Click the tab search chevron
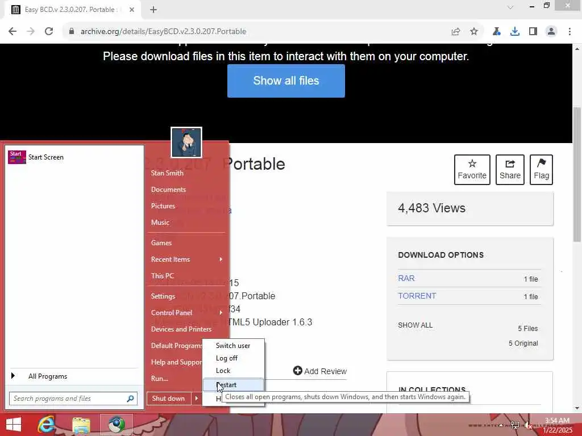 click(510, 7)
